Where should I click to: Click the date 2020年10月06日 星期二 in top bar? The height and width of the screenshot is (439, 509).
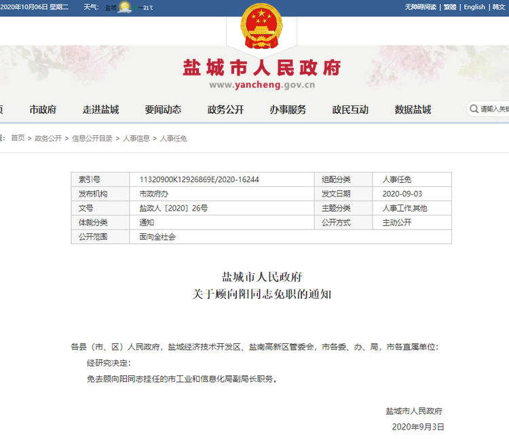point(35,7)
